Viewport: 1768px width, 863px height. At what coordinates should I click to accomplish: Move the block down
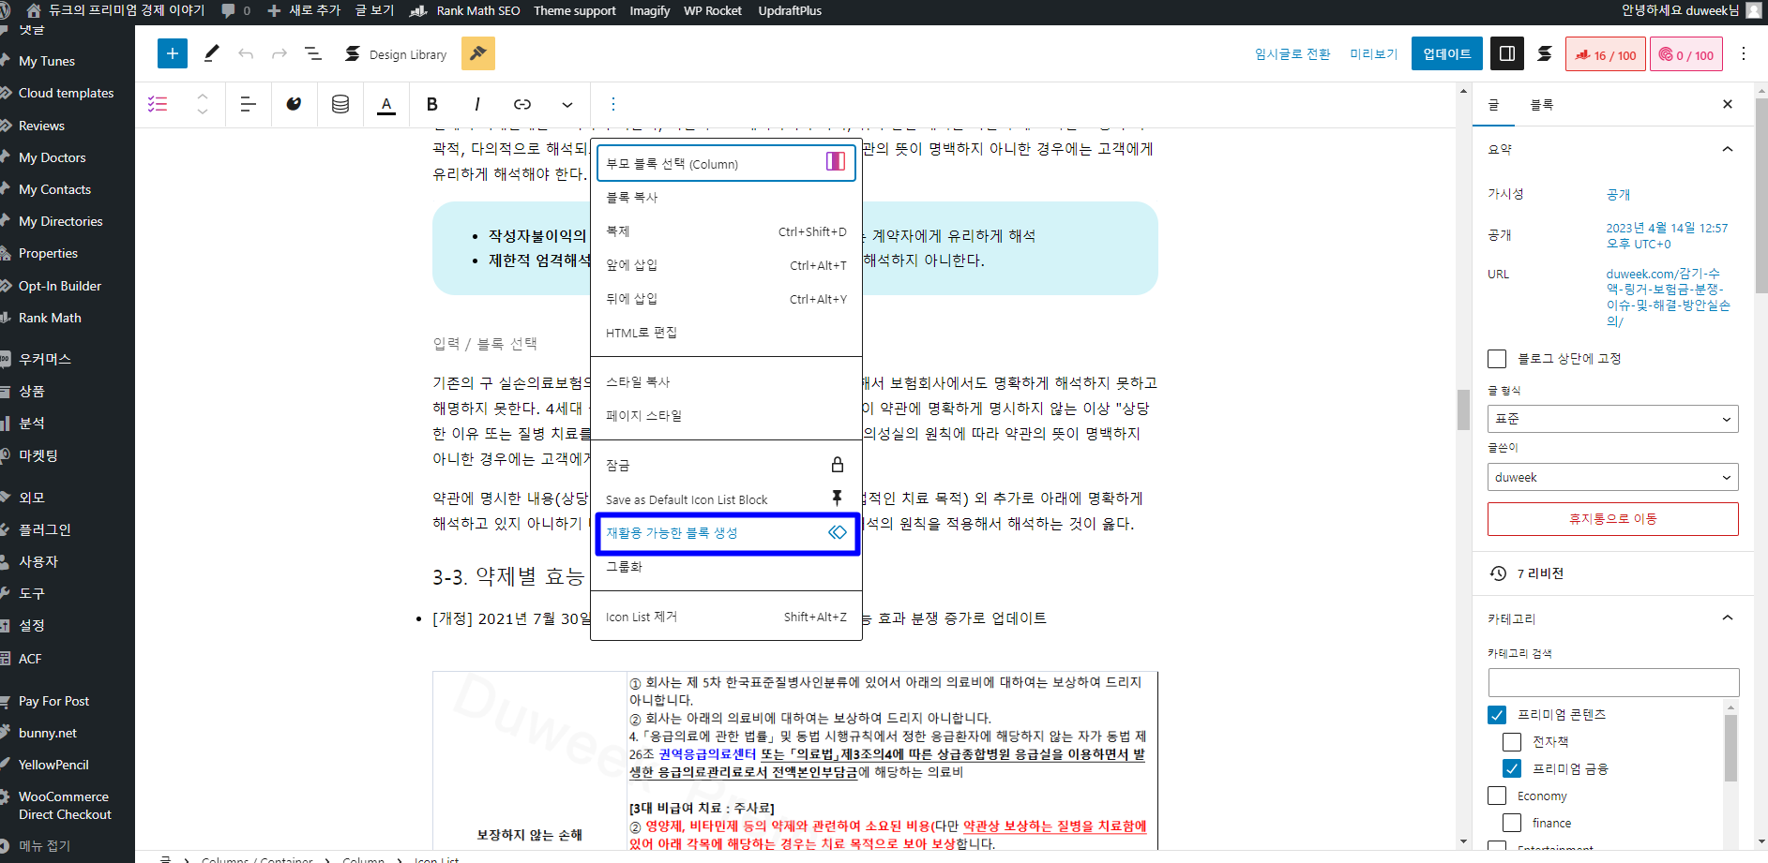203,113
